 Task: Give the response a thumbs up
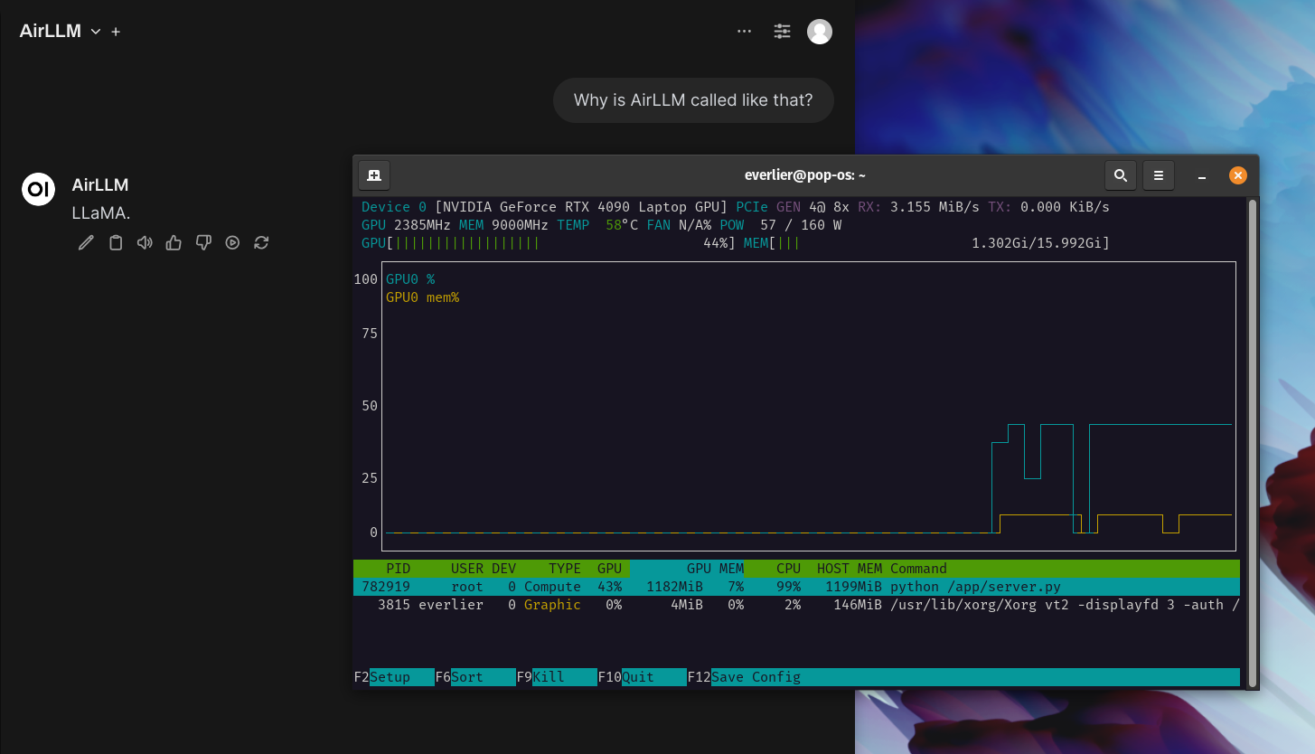pyautogui.click(x=174, y=242)
